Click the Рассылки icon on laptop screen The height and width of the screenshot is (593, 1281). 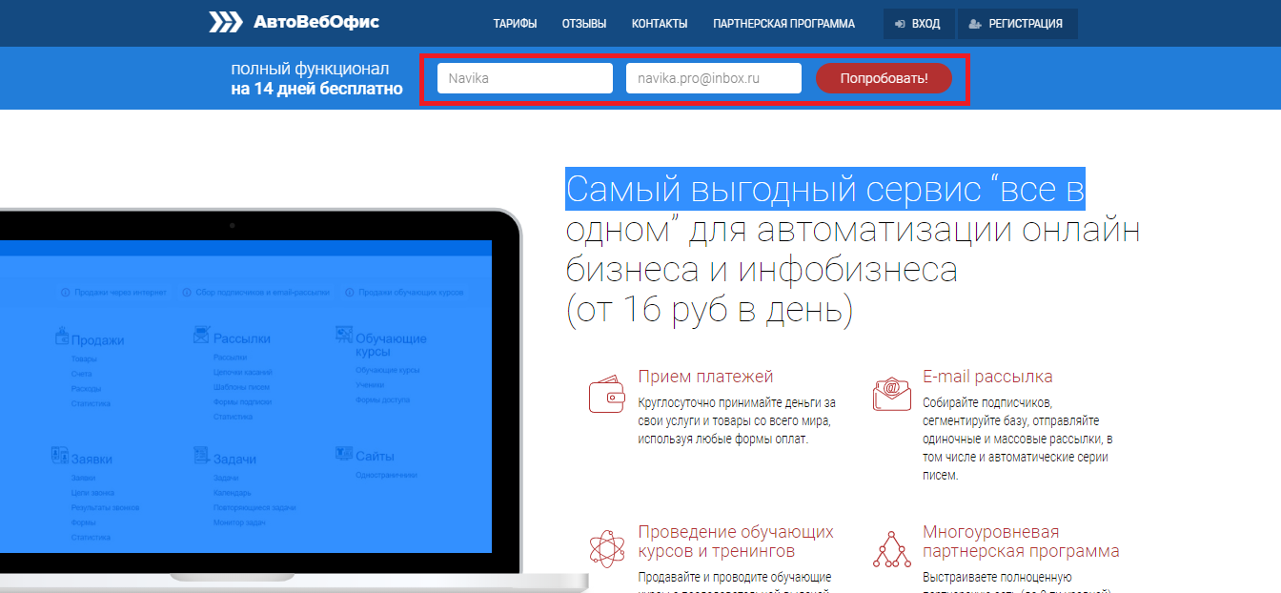pos(201,335)
